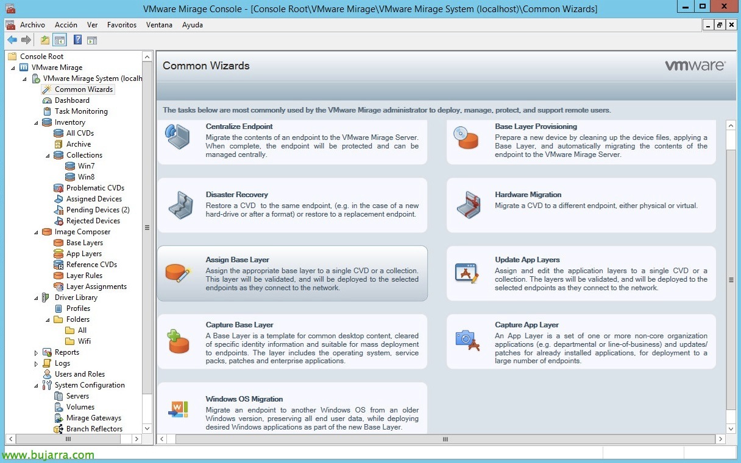Select All CVDs in the tree
The image size is (741, 463).
(x=80, y=133)
